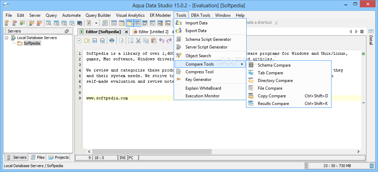The image size is (378, 172).
Task: Close the Editor [Softpedia] tab
Action: pos(126,32)
